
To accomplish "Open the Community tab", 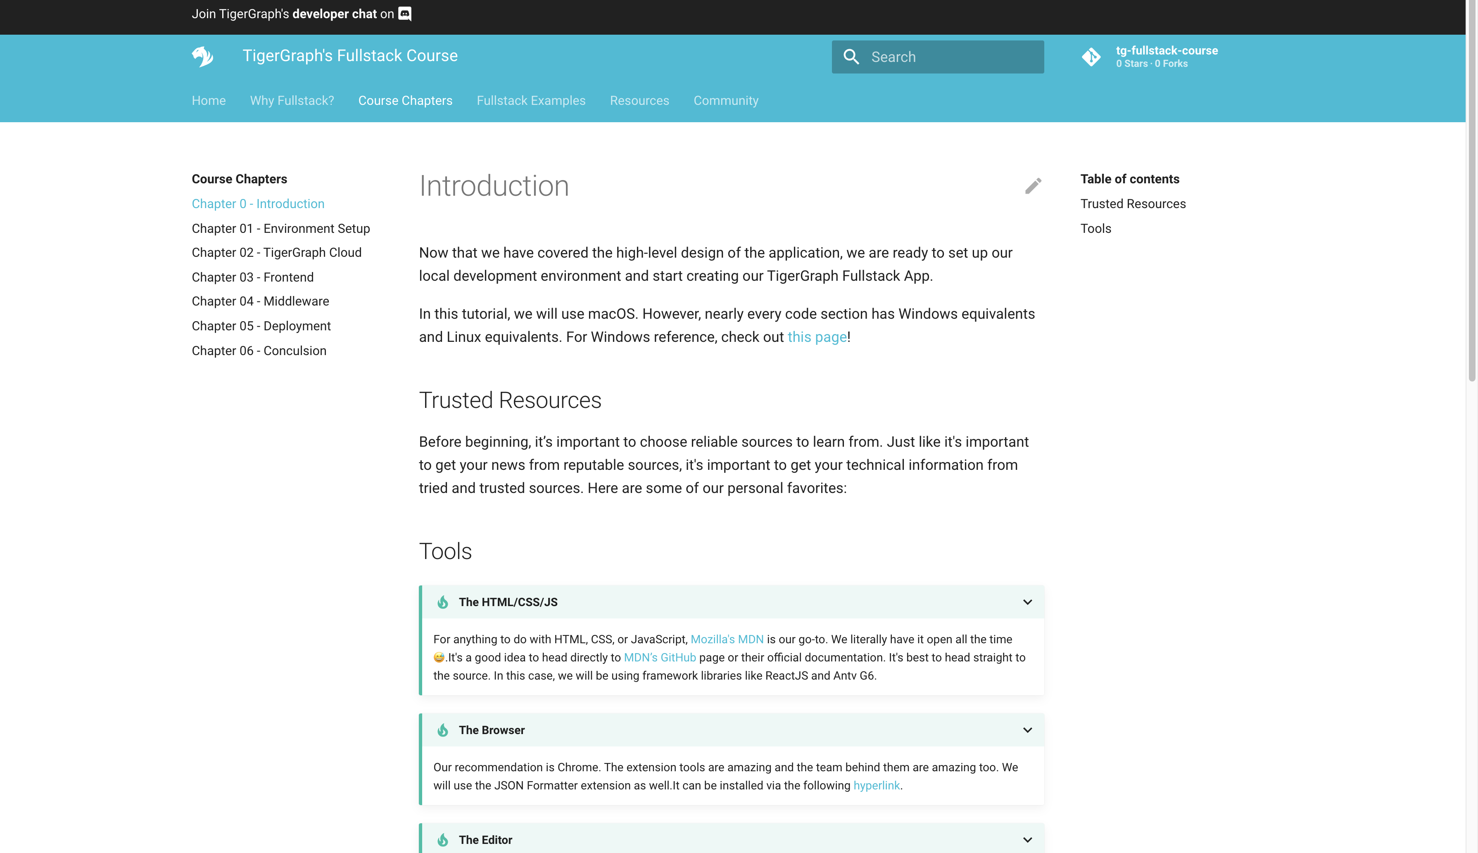I will tap(726, 101).
